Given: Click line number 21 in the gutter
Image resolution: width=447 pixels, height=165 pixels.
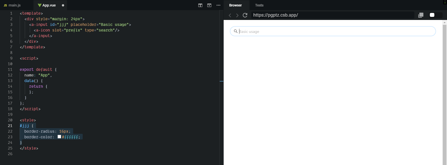Looking at the screenshot, I should [x=10, y=126].
